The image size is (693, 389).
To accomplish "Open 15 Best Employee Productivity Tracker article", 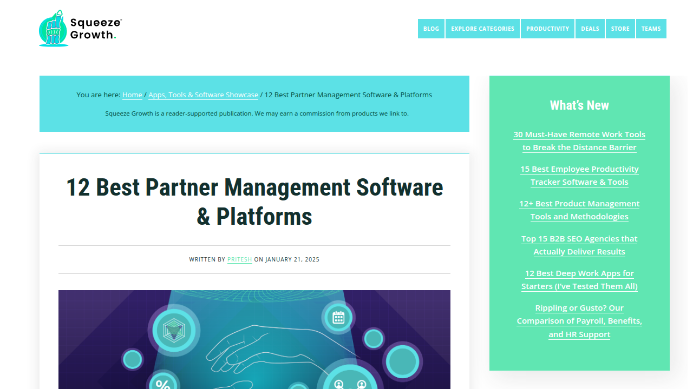I will pyautogui.click(x=579, y=176).
